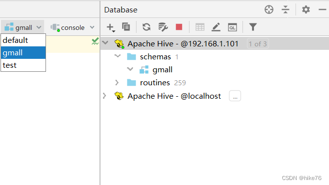Select default schema from list
This screenshot has height=185, width=329.
[23, 40]
